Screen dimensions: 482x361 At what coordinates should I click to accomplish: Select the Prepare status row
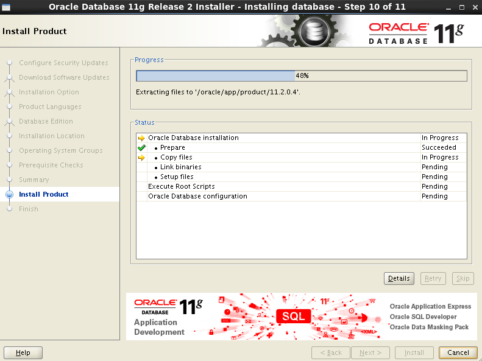302,148
